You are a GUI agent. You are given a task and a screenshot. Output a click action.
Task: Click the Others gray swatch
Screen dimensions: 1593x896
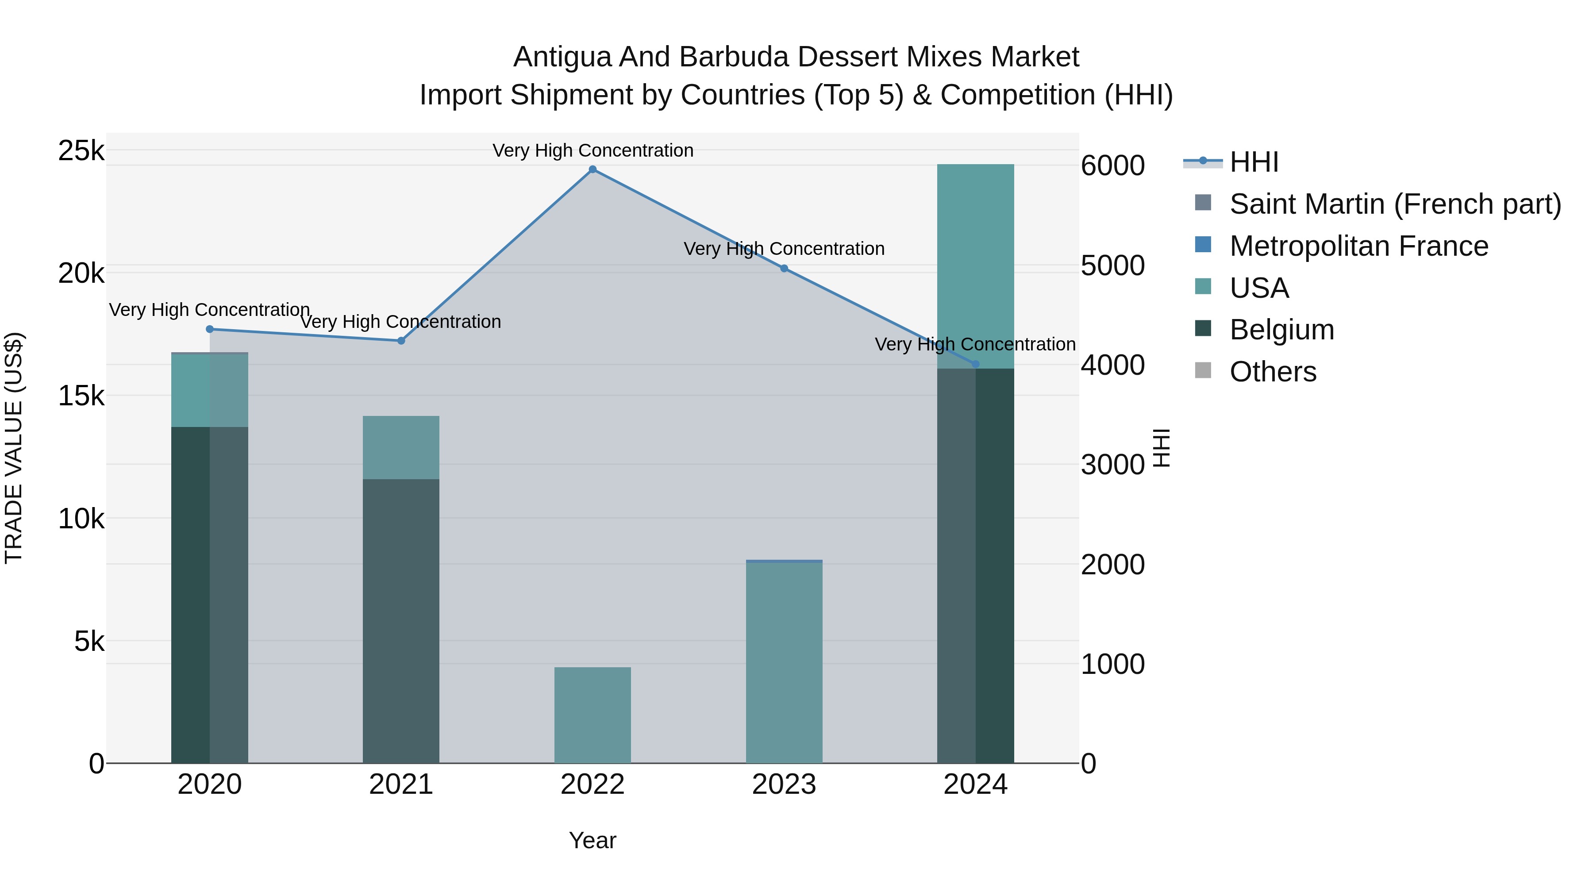pos(1204,370)
